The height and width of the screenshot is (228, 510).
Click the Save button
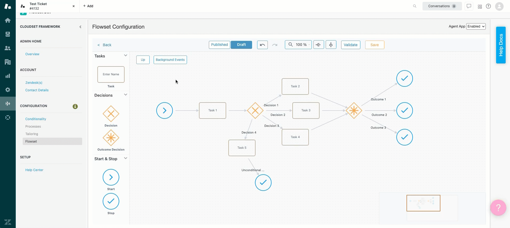(x=375, y=45)
